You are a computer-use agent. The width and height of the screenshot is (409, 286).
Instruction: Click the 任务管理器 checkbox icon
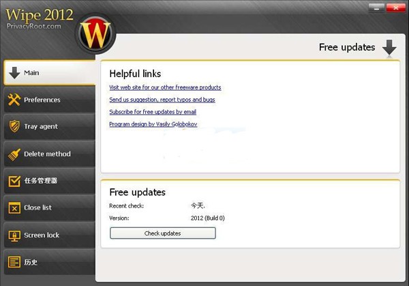click(x=14, y=181)
